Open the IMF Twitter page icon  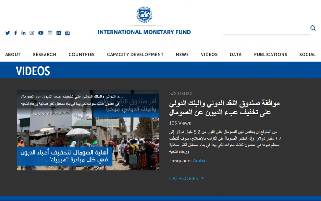point(8,33)
